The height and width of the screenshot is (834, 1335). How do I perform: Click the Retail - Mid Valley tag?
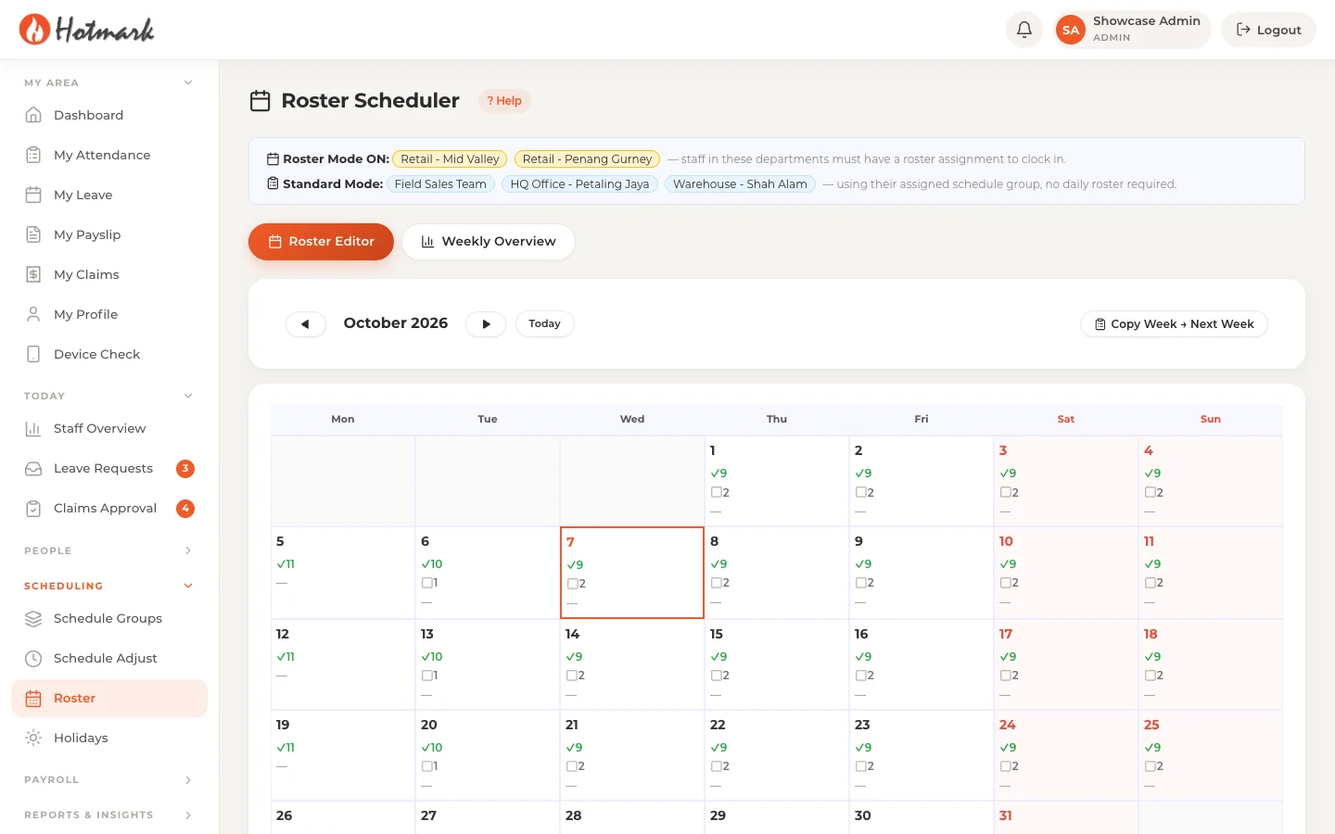pos(450,159)
